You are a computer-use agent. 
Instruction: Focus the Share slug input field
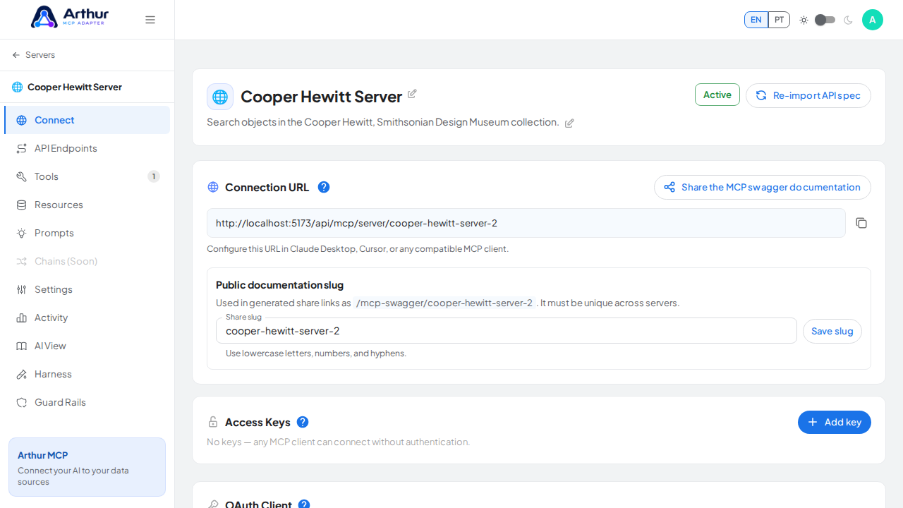(x=507, y=330)
